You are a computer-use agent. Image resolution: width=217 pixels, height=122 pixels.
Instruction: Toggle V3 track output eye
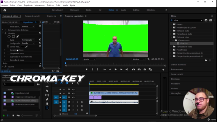73,89
